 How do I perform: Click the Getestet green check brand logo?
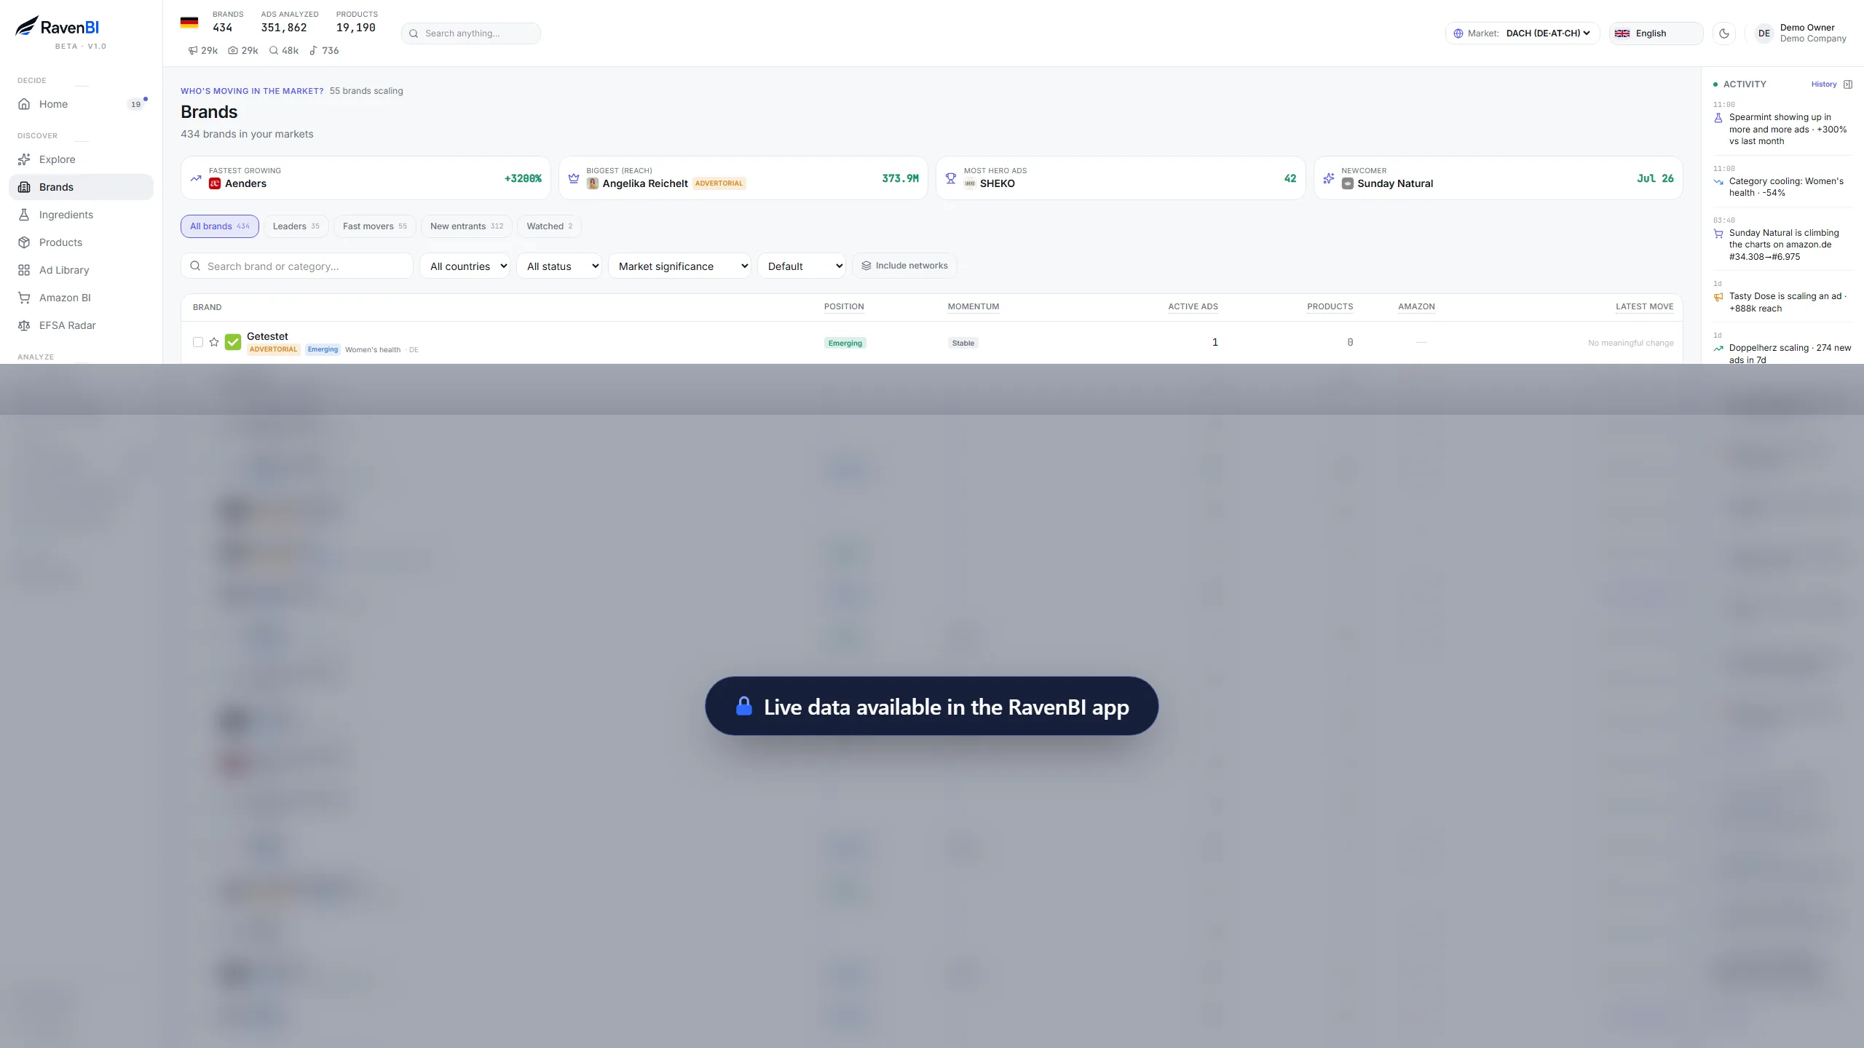click(233, 342)
